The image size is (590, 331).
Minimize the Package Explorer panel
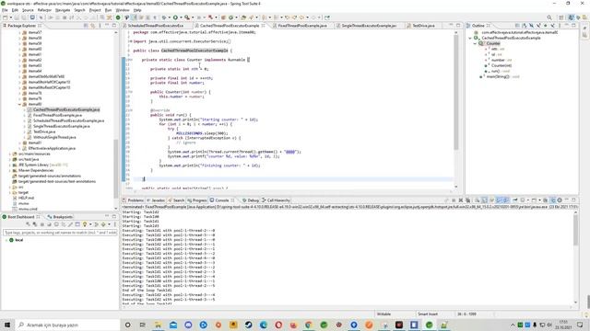pyautogui.click(x=107, y=26)
